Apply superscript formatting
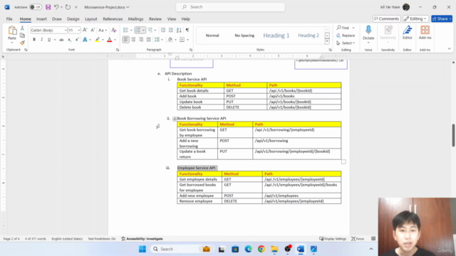Screen dimensions: 456x256 tap(77, 40)
